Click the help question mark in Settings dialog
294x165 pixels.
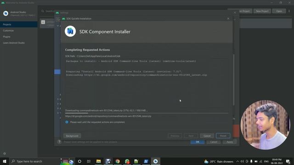[59, 142]
